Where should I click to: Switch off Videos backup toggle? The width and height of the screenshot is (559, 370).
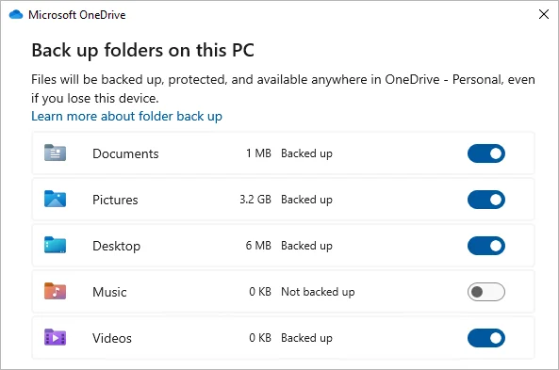click(485, 338)
